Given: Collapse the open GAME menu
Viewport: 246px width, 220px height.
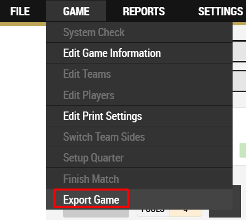Looking at the screenshot, I should (x=76, y=11).
